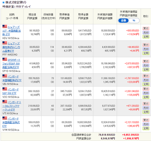Click SPYD yen gain +307,331円
The image size is (151, 141).
tap(133, 67)
